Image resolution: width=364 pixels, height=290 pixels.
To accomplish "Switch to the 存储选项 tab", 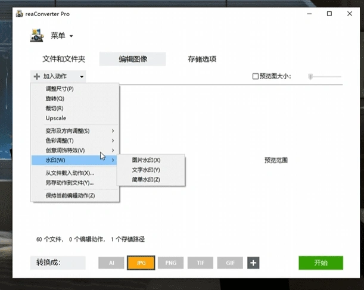I will (202, 59).
